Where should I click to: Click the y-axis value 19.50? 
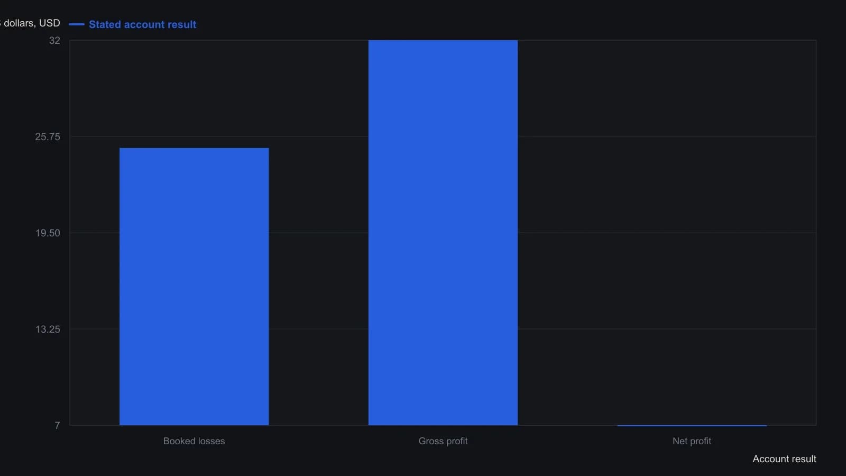coord(48,233)
